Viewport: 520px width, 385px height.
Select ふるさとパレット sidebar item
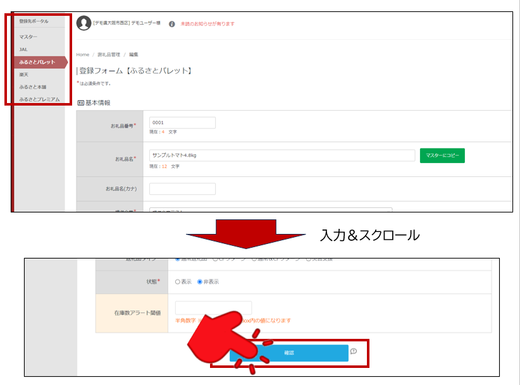click(x=37, y=62)
